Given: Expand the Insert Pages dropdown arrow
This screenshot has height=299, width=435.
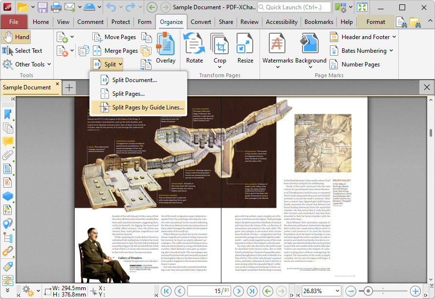Looking at the screenshot, I should (72, 37).
